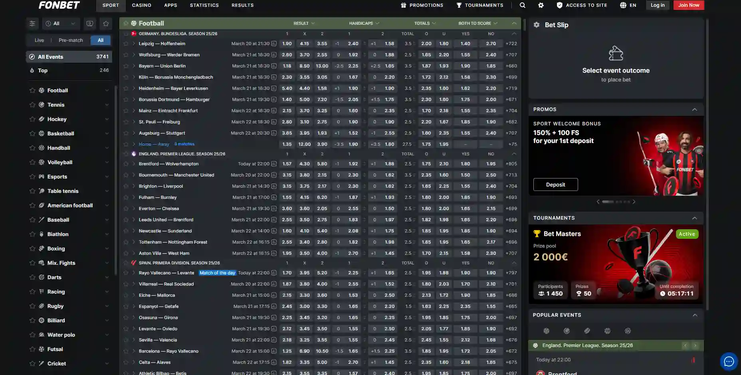Select first sport icon in Popular Events
741x375 pixels.
pyautogui.click(x=547, y=331)
